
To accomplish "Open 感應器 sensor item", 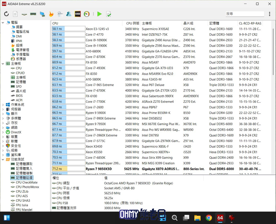I will click(21, 59).
